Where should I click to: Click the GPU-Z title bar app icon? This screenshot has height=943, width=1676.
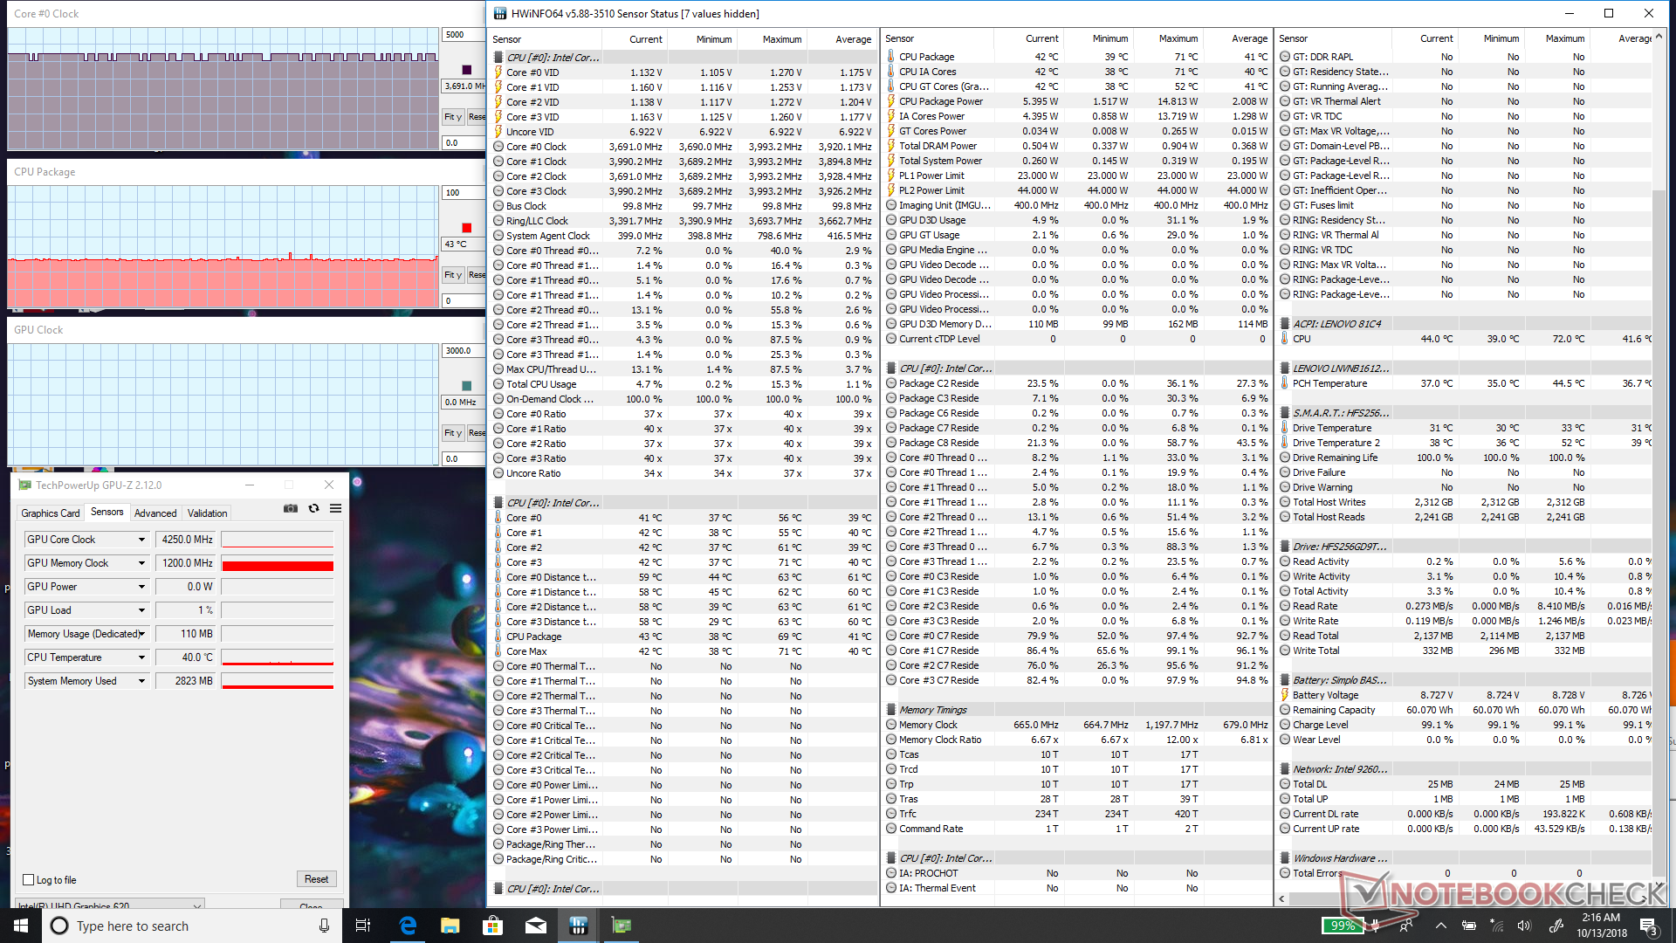[25, 485]
